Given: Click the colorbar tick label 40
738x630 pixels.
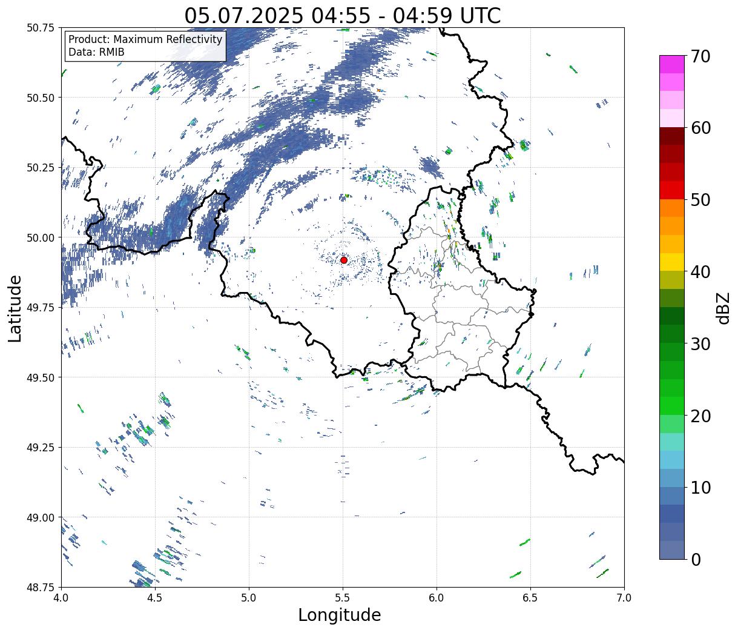Looking at the screenshot, I should click(700, 272).
